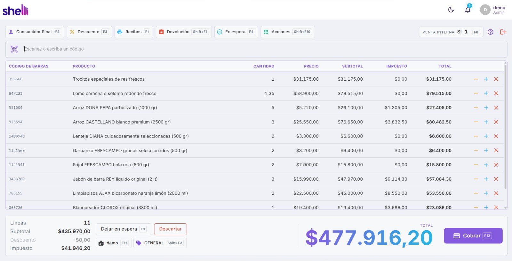The width and height of the screenshot is (512, 261).
Task: Click the PRODUCTO column header
Action: [x=84, y=66]
